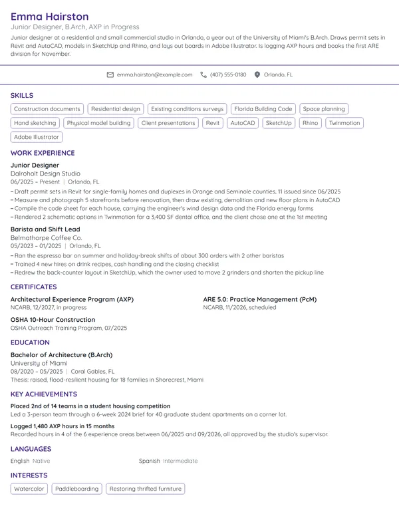399x516 pixels.
Task: Select Placed 2nd of 14 teams achievement
Action: [90, 406]
